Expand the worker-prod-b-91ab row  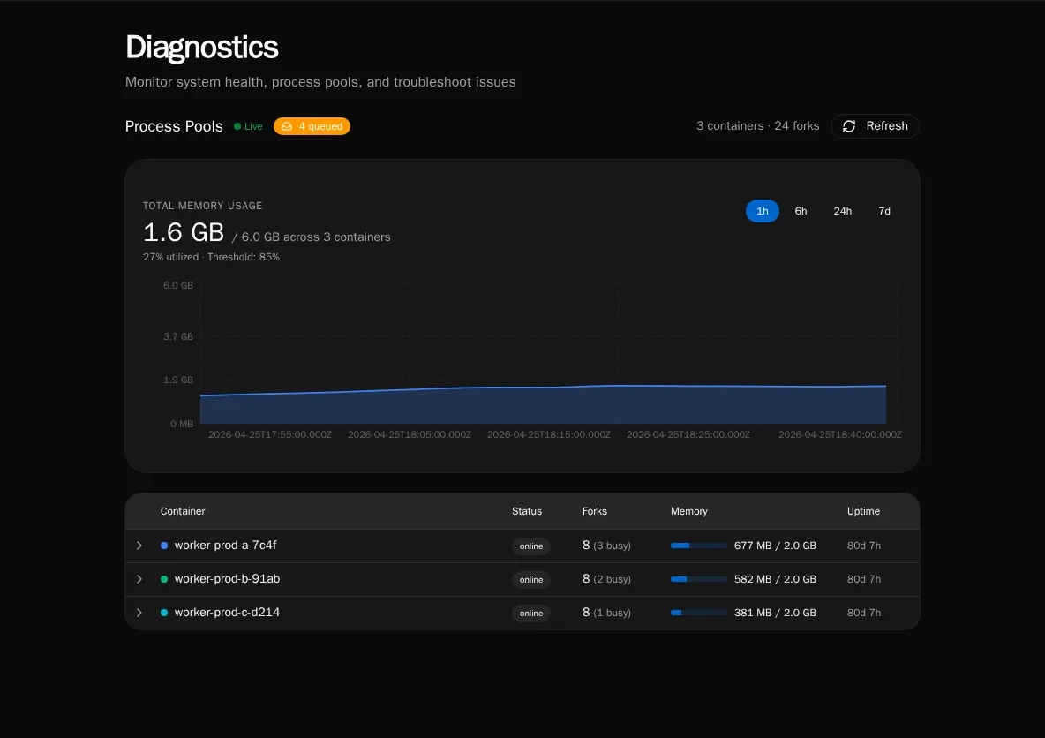coord(139,579)
